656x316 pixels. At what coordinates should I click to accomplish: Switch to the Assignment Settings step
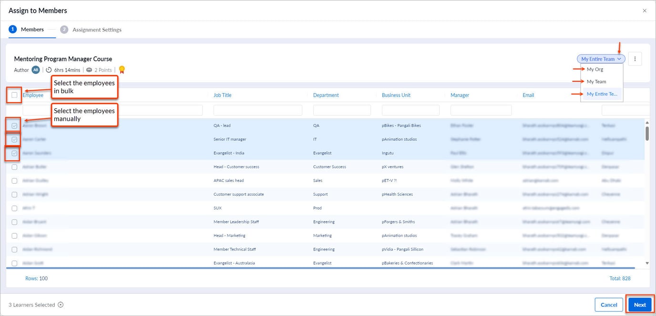click(x=97, y=30)
